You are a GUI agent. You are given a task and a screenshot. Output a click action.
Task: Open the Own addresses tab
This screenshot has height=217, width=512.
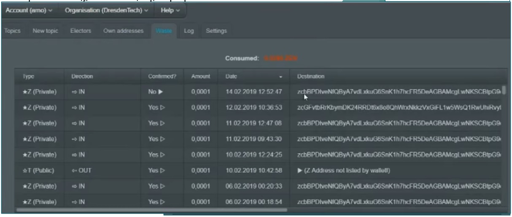coord(123,31)
